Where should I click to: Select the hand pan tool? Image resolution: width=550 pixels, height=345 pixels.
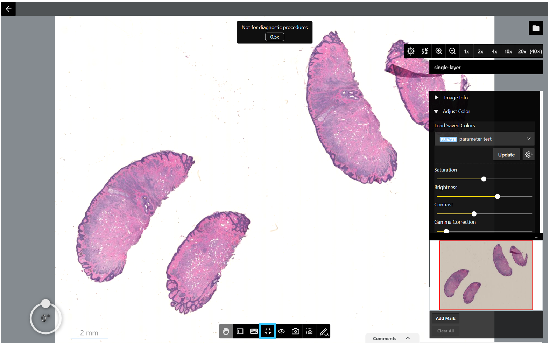click(226, 331)
